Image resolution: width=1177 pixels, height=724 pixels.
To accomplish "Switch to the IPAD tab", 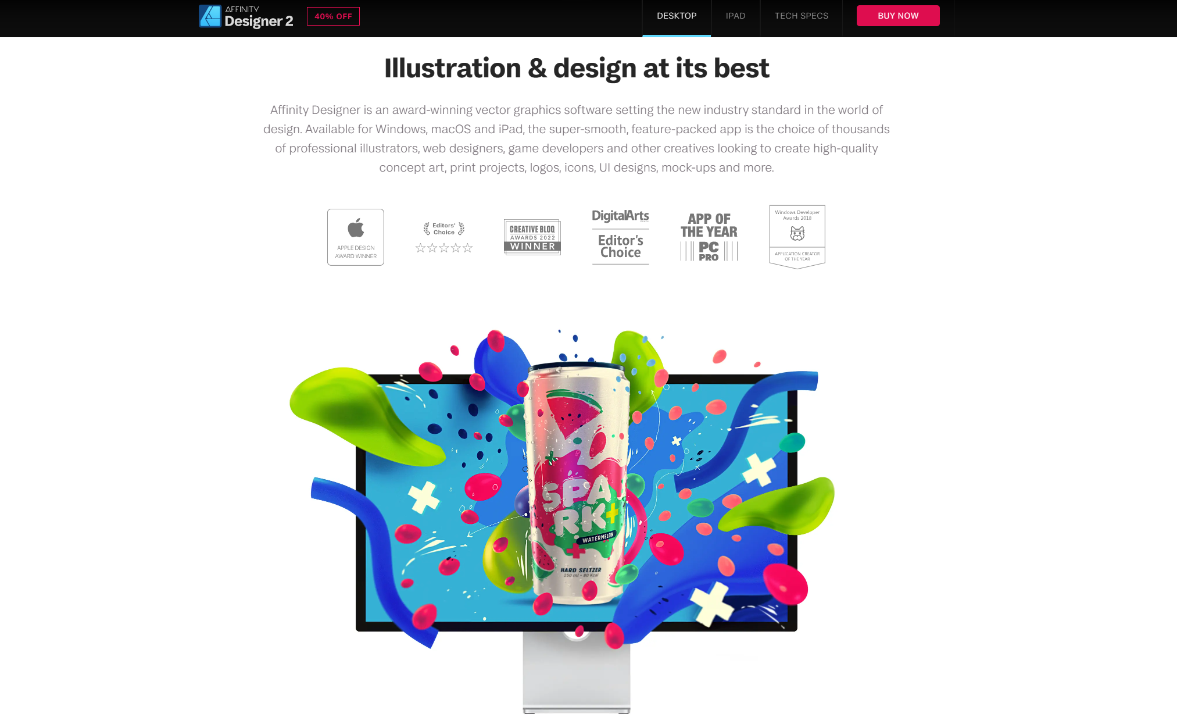I will (x=735, y=15).
